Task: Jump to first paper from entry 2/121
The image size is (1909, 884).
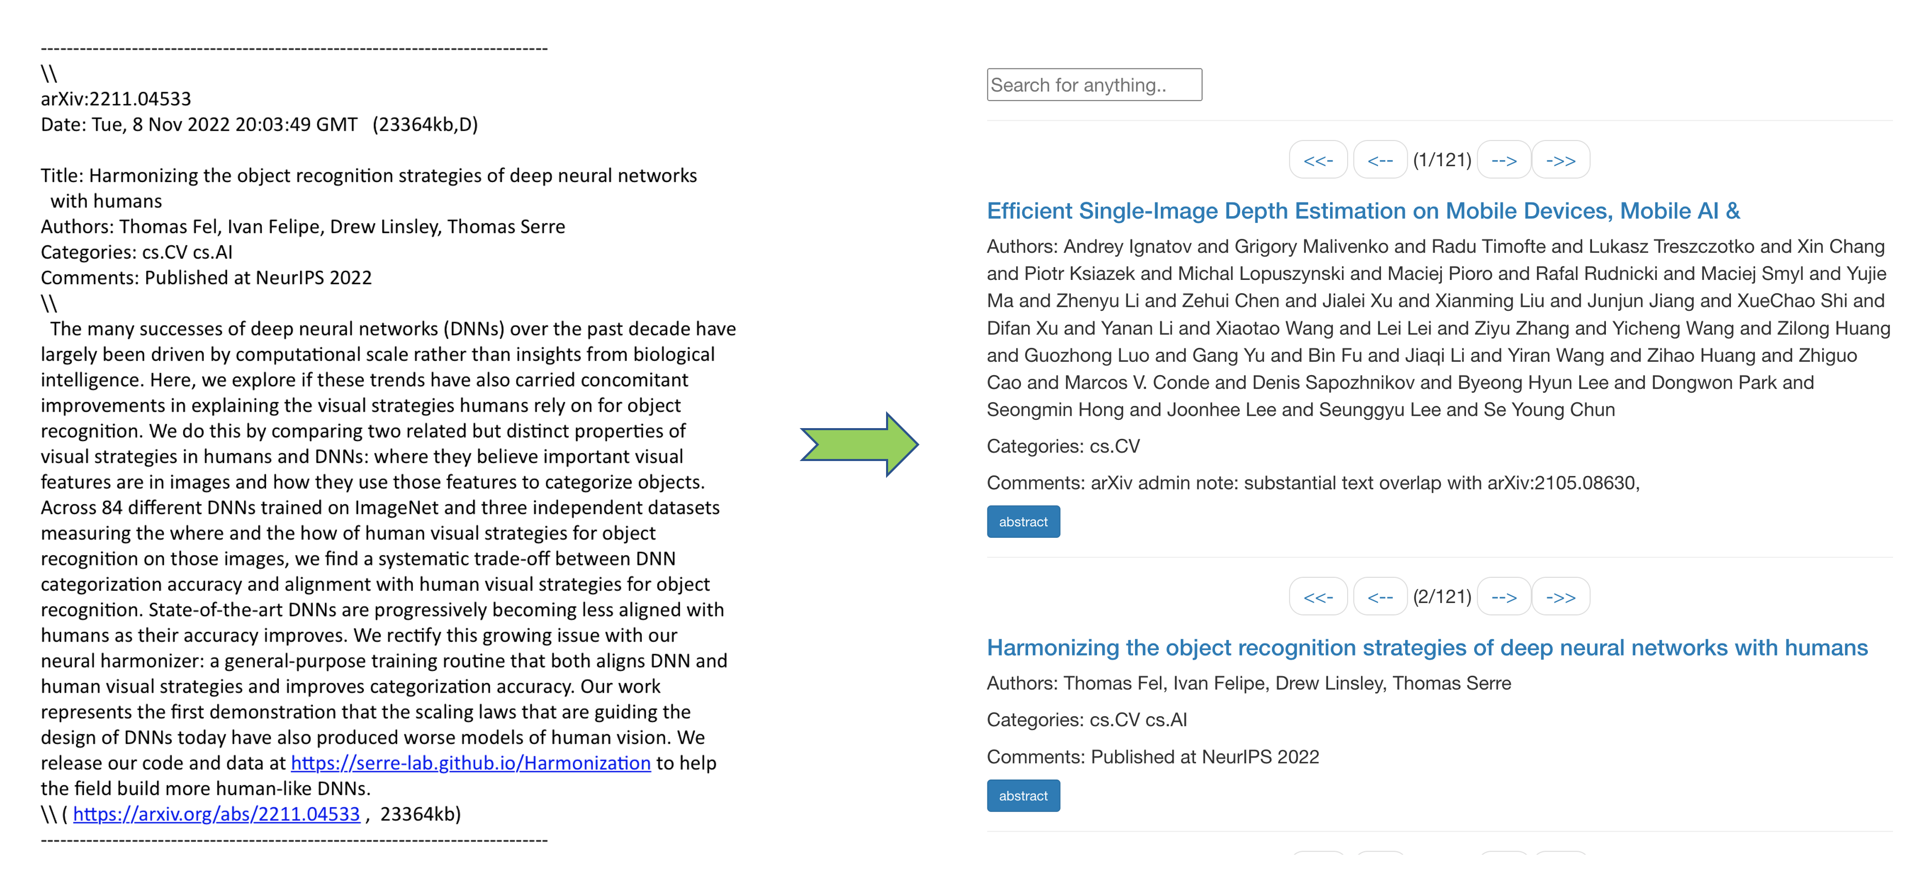Action: pyautogui.click(x=1318, y=596)
